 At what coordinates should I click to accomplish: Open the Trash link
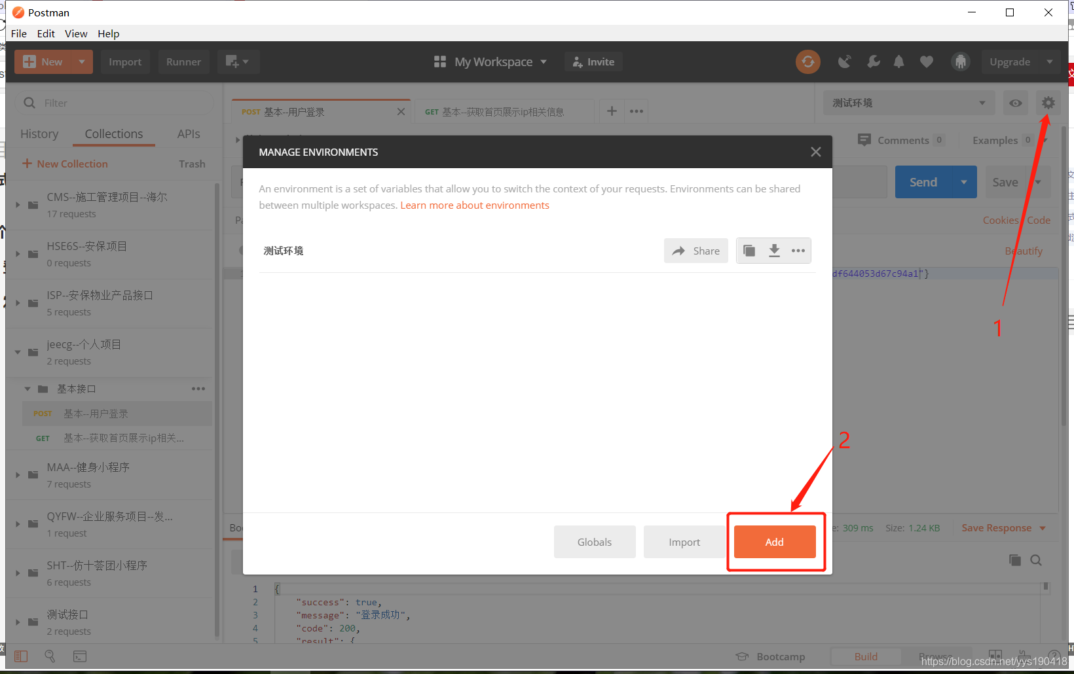click(192, 164)
